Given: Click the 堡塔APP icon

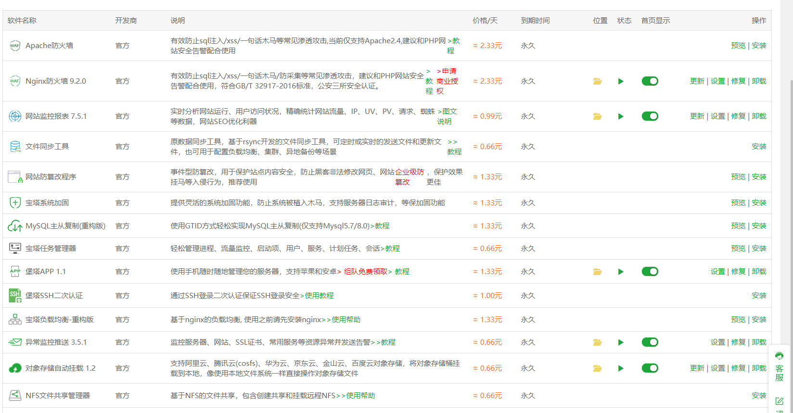Looking at the screenshot, I should coord(15,272).
